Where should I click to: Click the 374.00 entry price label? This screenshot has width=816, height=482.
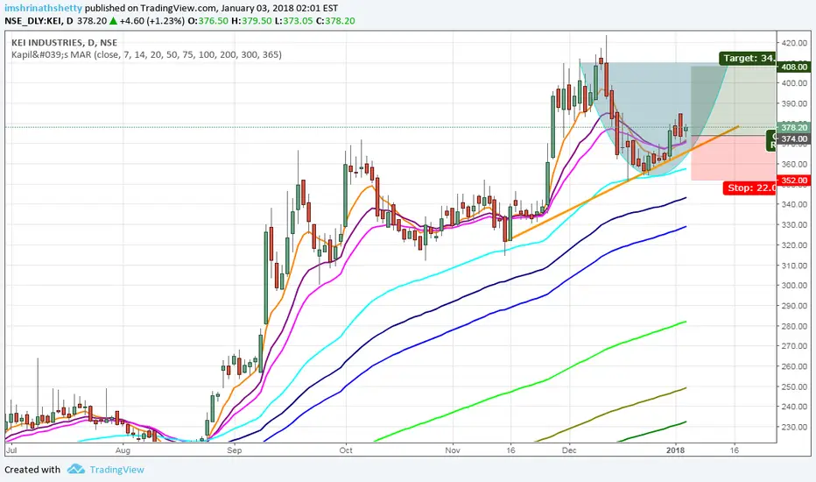(x=794, y=138)
